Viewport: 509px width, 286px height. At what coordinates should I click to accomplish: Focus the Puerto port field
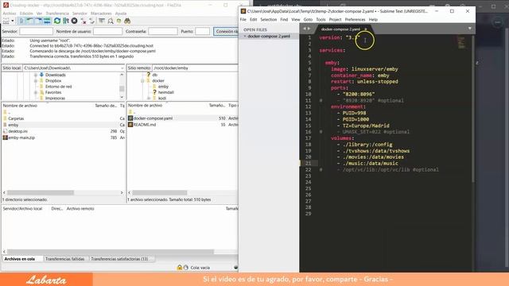203,32
